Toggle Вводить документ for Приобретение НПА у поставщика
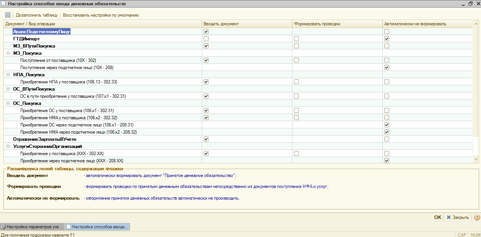Viewport: 481px width, 237px height. click(206, 82)
